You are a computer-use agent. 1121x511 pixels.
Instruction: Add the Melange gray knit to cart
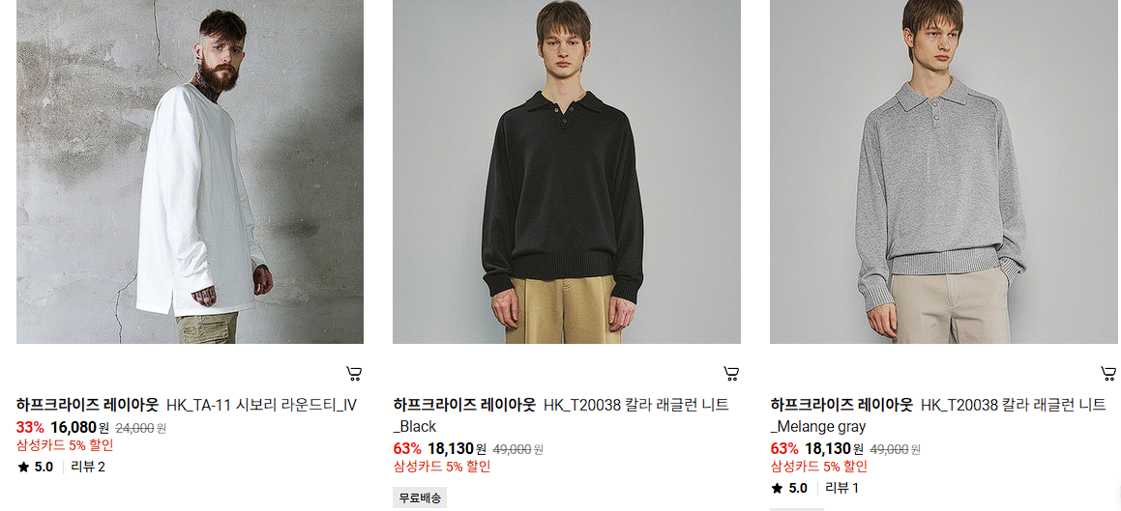[1108, 373]
